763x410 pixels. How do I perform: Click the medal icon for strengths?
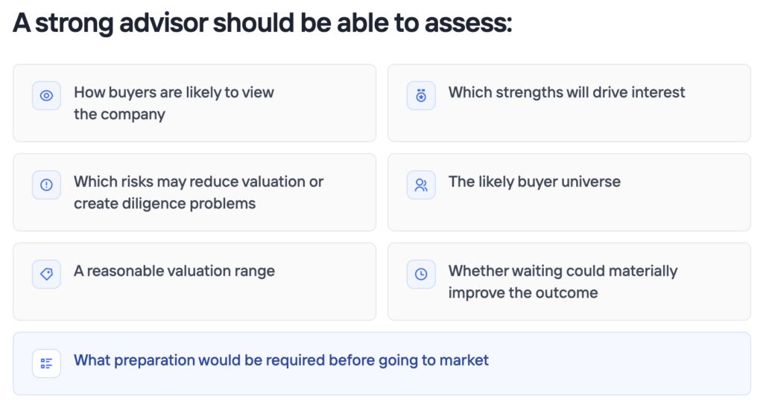click(421, 96)
